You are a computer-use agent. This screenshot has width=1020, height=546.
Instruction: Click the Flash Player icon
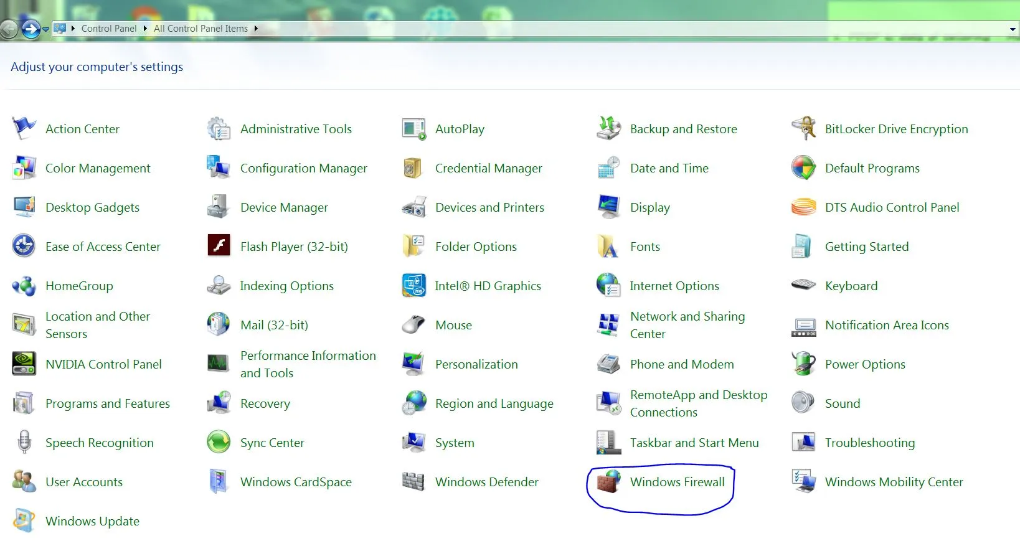pos(219,246)
